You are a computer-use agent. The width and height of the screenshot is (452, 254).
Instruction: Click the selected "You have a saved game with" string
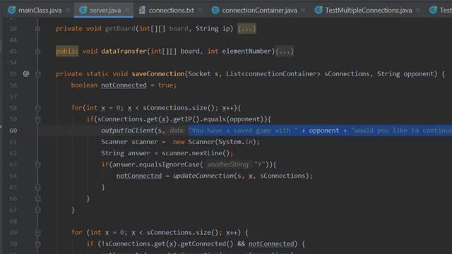point(244,131)
